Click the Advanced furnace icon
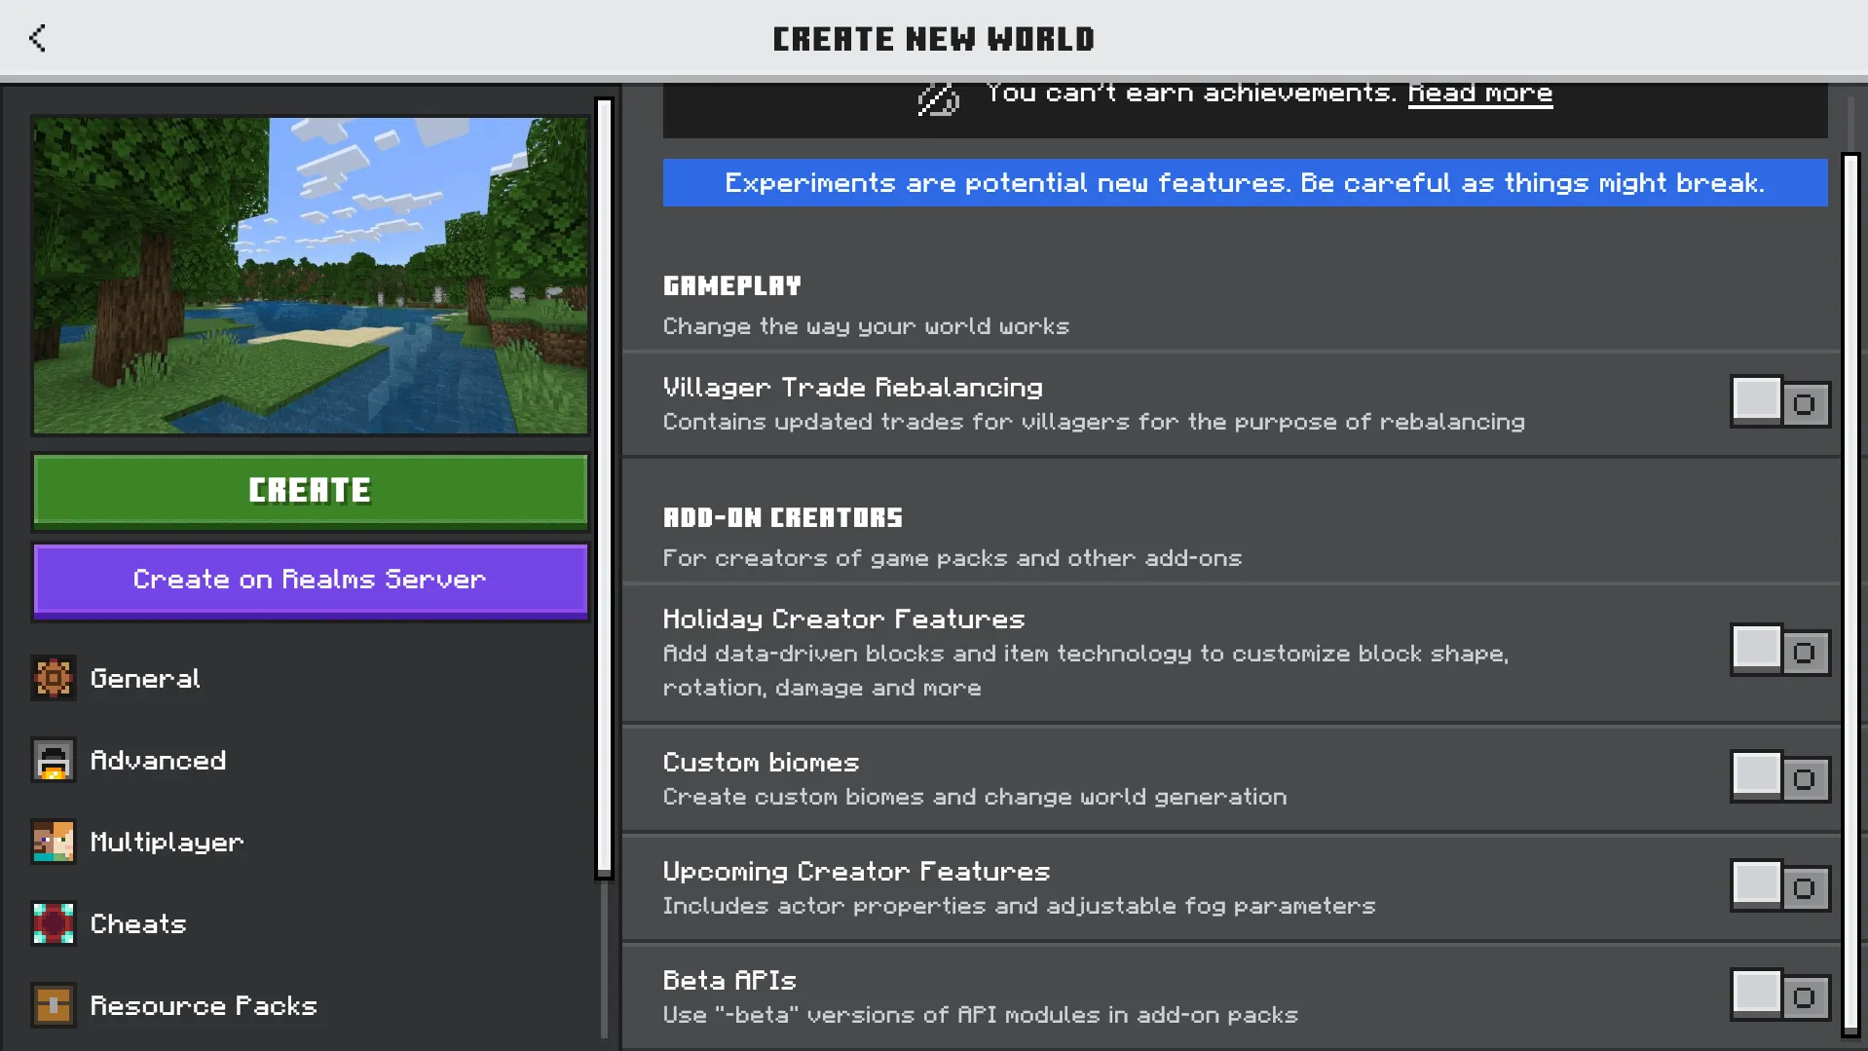1868x1051 pixels. (54, 760)
